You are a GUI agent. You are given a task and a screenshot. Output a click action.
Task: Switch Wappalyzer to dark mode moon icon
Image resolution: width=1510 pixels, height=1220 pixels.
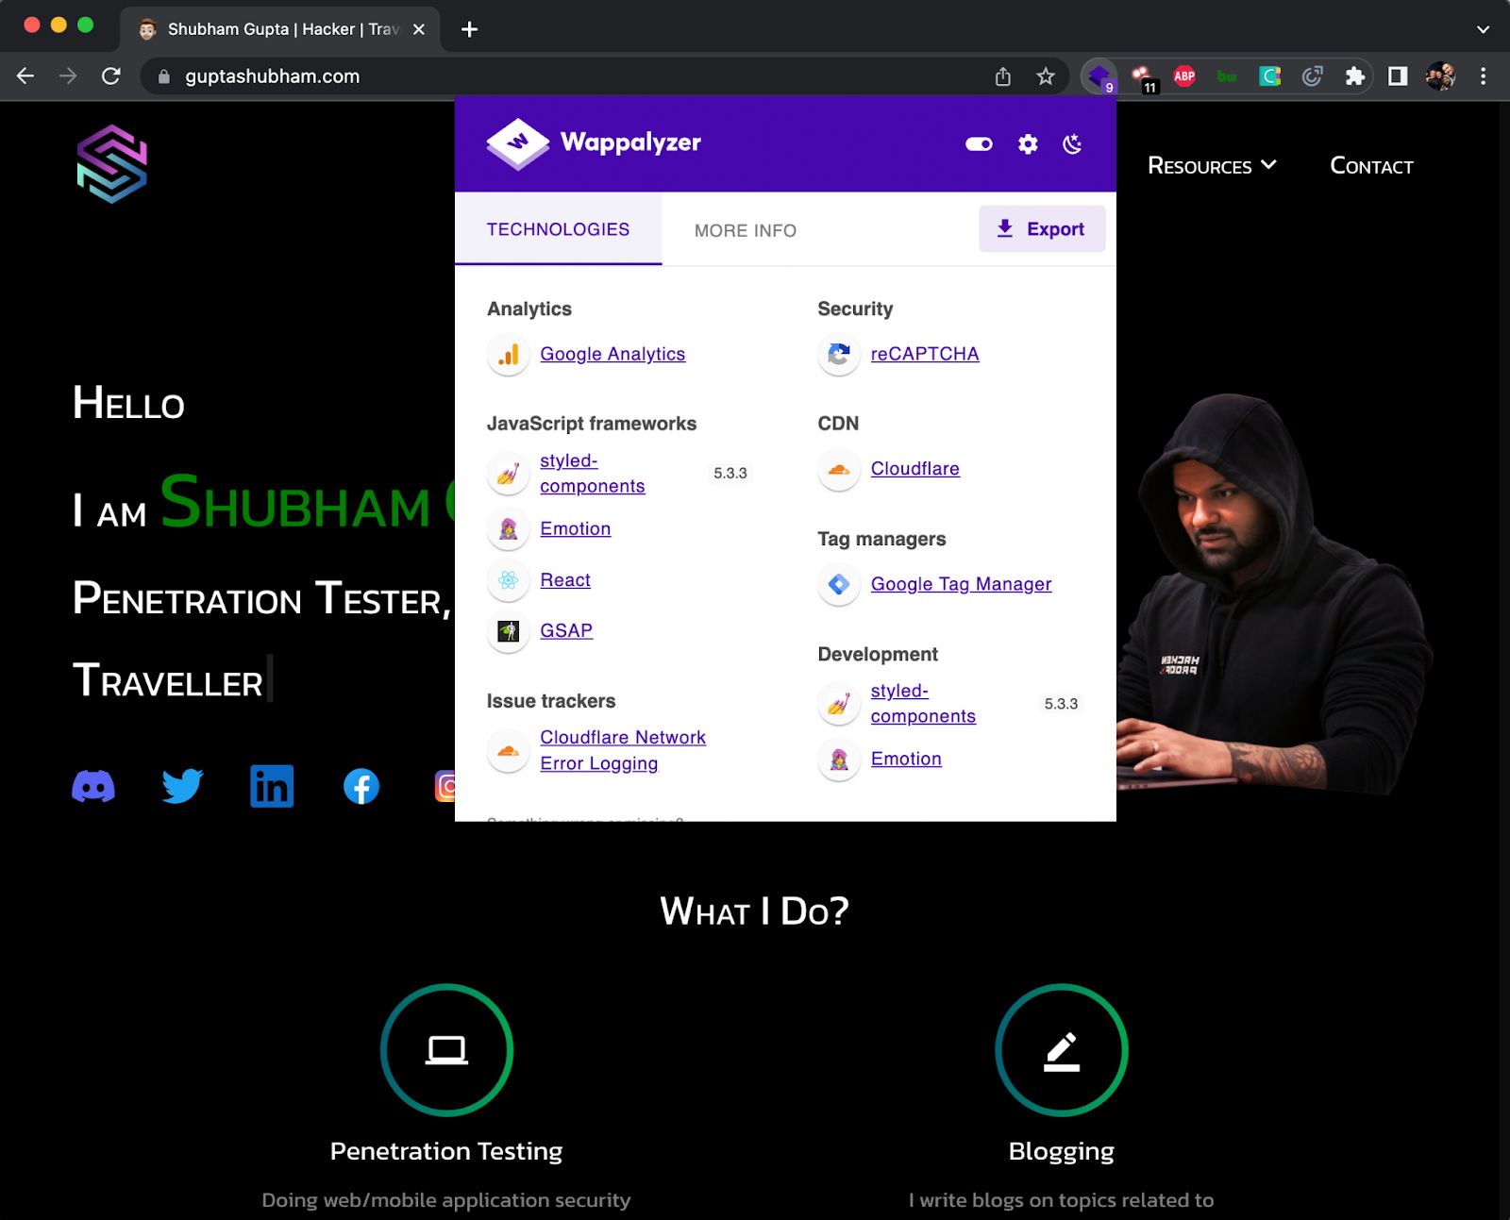click(1072, 143)
